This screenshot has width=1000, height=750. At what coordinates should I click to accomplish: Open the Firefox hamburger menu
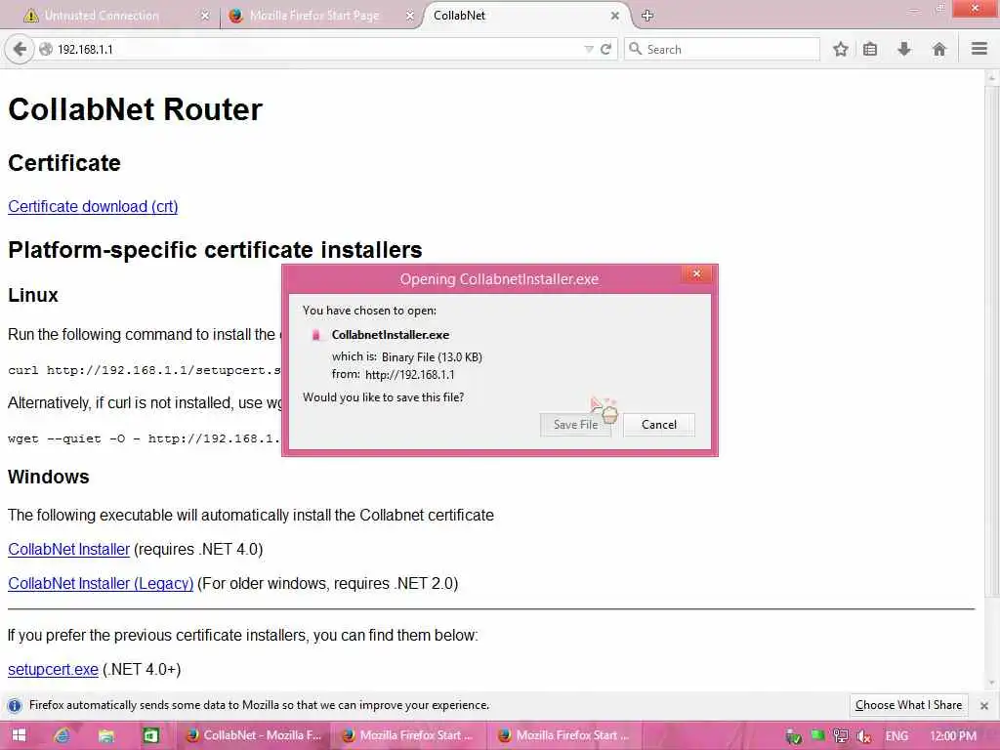(979, 49)
